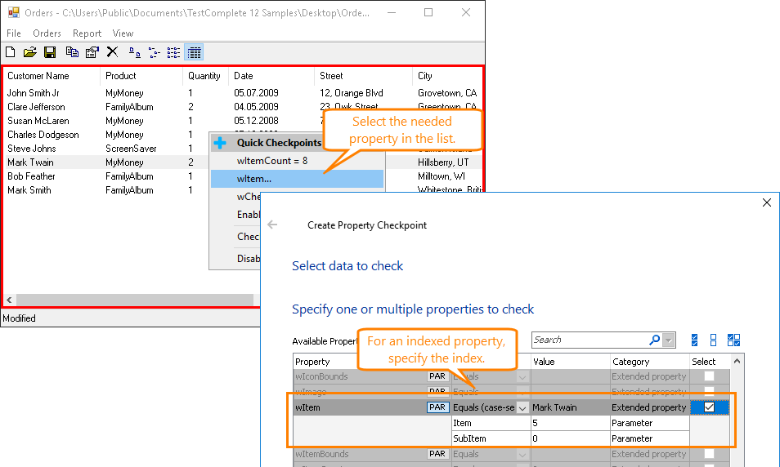Screen dimensions: 780x467
Task: Click the New document toolbar icon
Action: click(x=11, y=52)
